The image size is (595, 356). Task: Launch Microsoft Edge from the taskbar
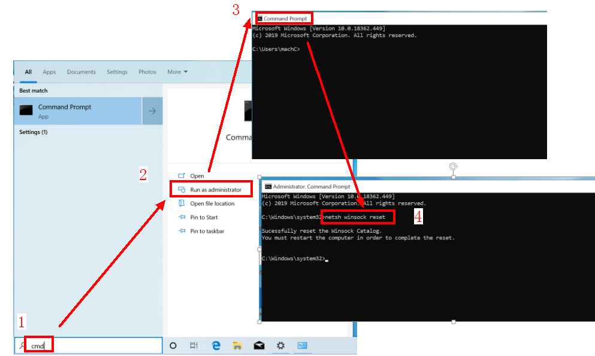[x=216, y=345]
